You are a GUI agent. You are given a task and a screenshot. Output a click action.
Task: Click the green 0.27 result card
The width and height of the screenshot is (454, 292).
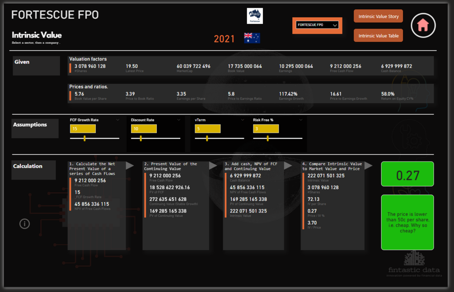click(407, 174)
